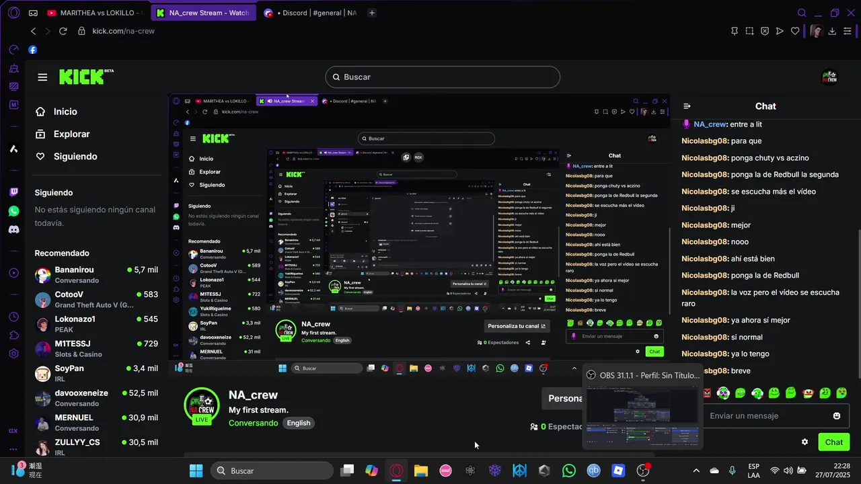Click the pinboard pin toolbar icon
This screenshot has width=861, height=484.
point(734,31)
